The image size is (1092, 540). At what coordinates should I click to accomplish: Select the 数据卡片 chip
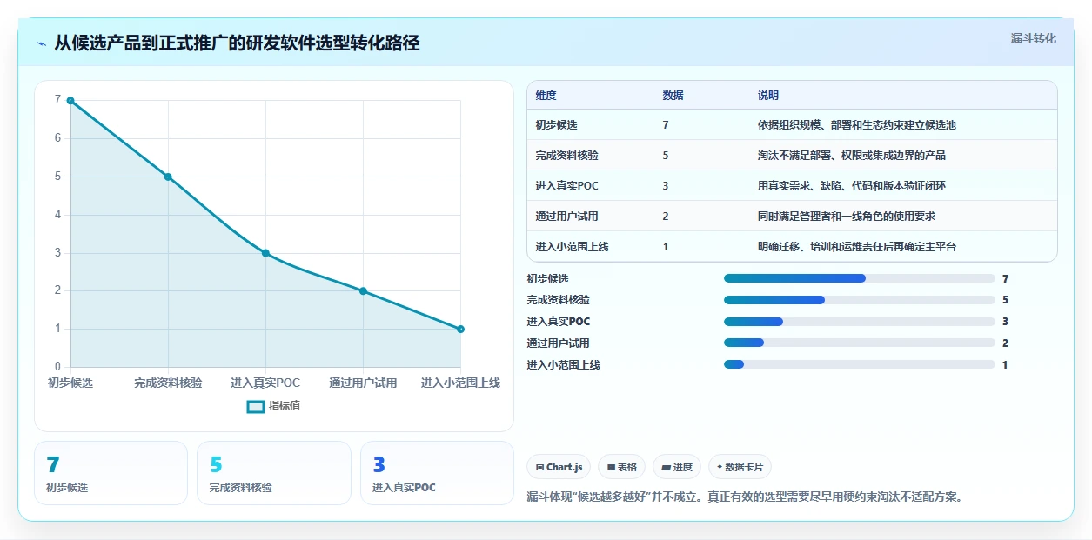(x=740, y=467)
